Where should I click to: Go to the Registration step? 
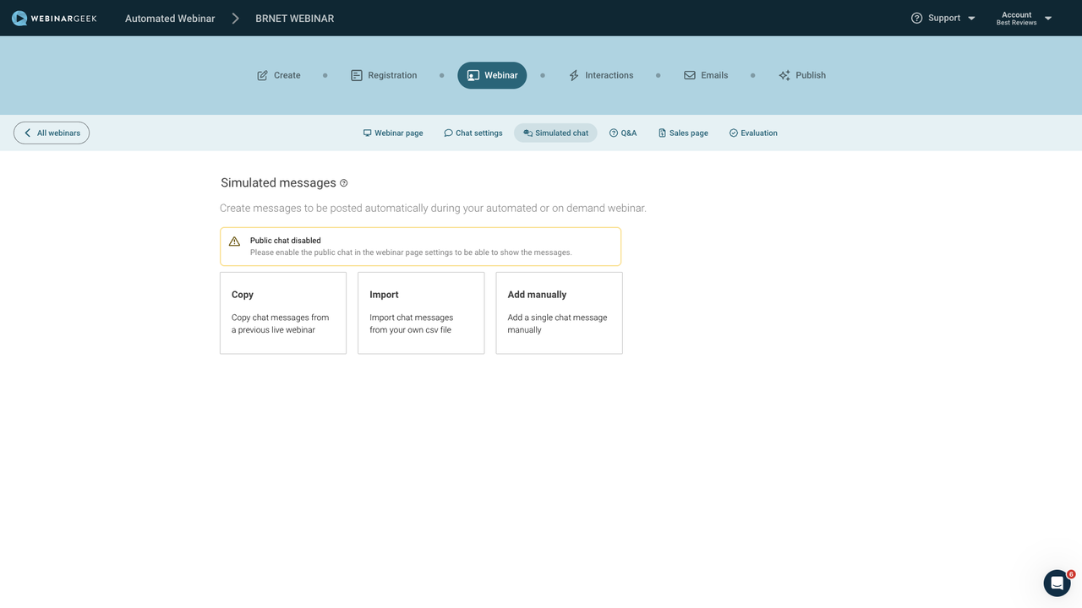click(x=384, y=75)
